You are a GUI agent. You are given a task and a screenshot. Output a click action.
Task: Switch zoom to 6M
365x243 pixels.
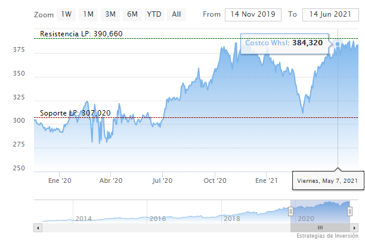tap(132, 14)
